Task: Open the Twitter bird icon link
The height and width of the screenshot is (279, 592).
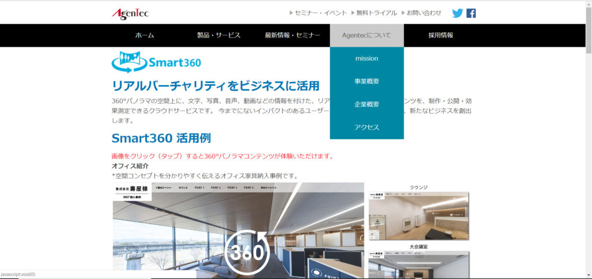Action: point(457,13)
